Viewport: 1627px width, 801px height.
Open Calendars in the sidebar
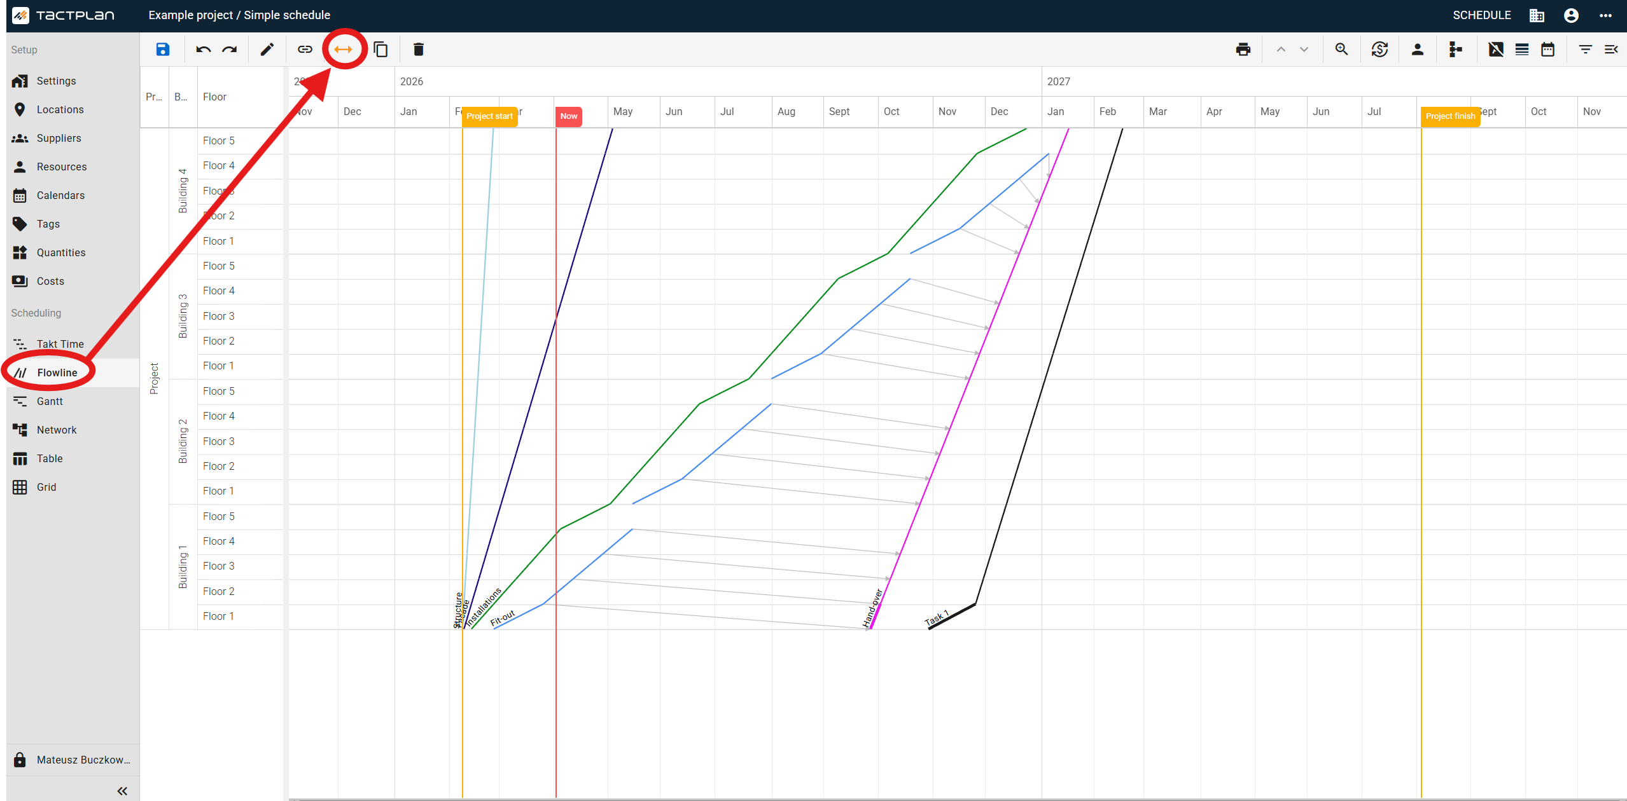coord(73,195)
